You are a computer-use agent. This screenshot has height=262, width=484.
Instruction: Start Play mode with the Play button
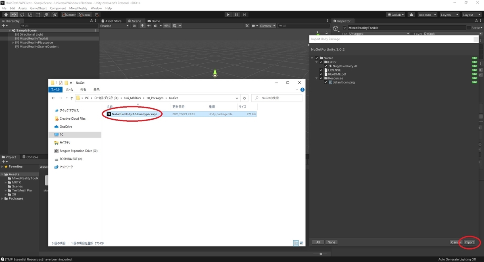click(228, 15)
